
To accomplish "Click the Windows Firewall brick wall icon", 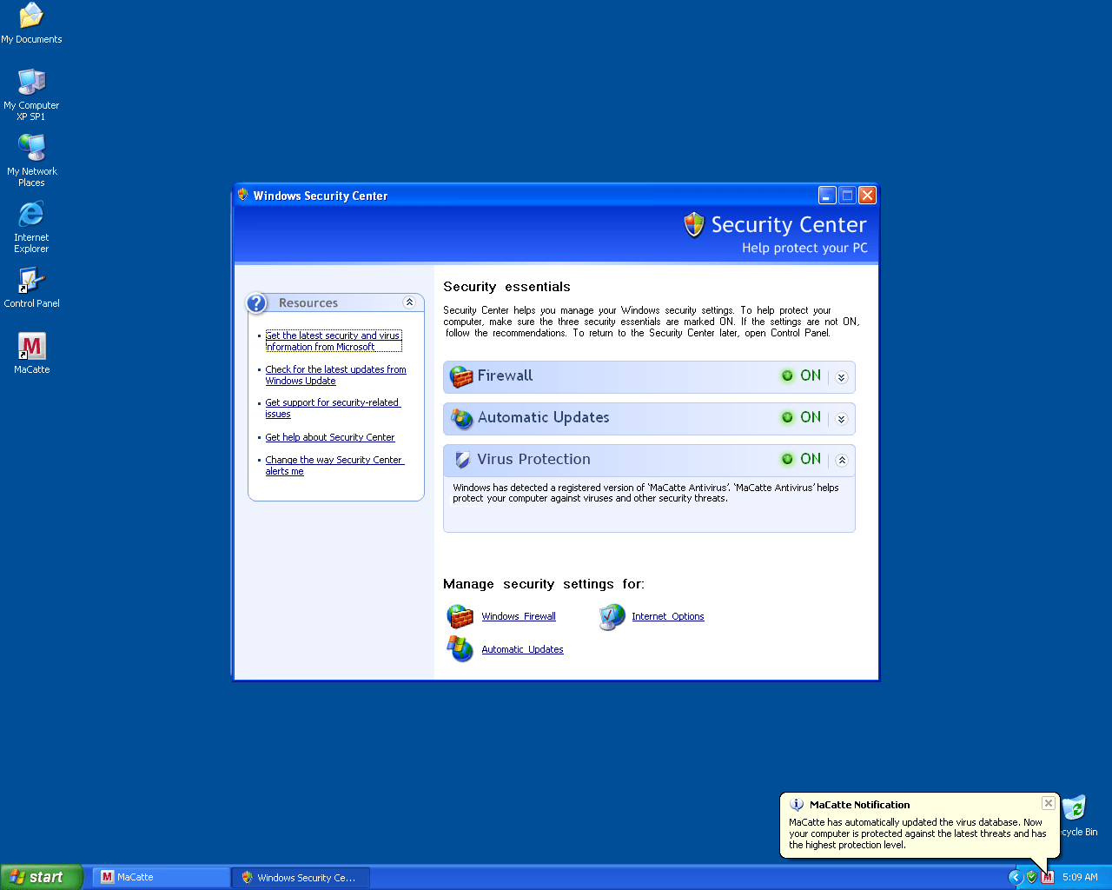I will [460, 616].
